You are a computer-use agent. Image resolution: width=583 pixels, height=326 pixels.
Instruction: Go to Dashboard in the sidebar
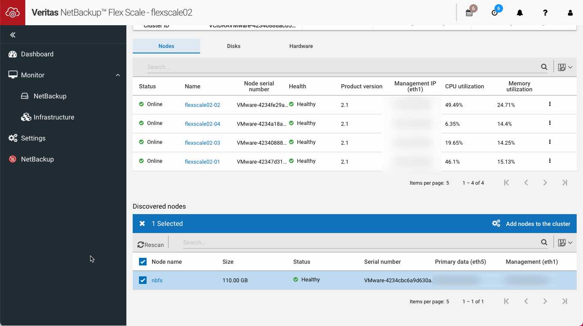[37, 54]
